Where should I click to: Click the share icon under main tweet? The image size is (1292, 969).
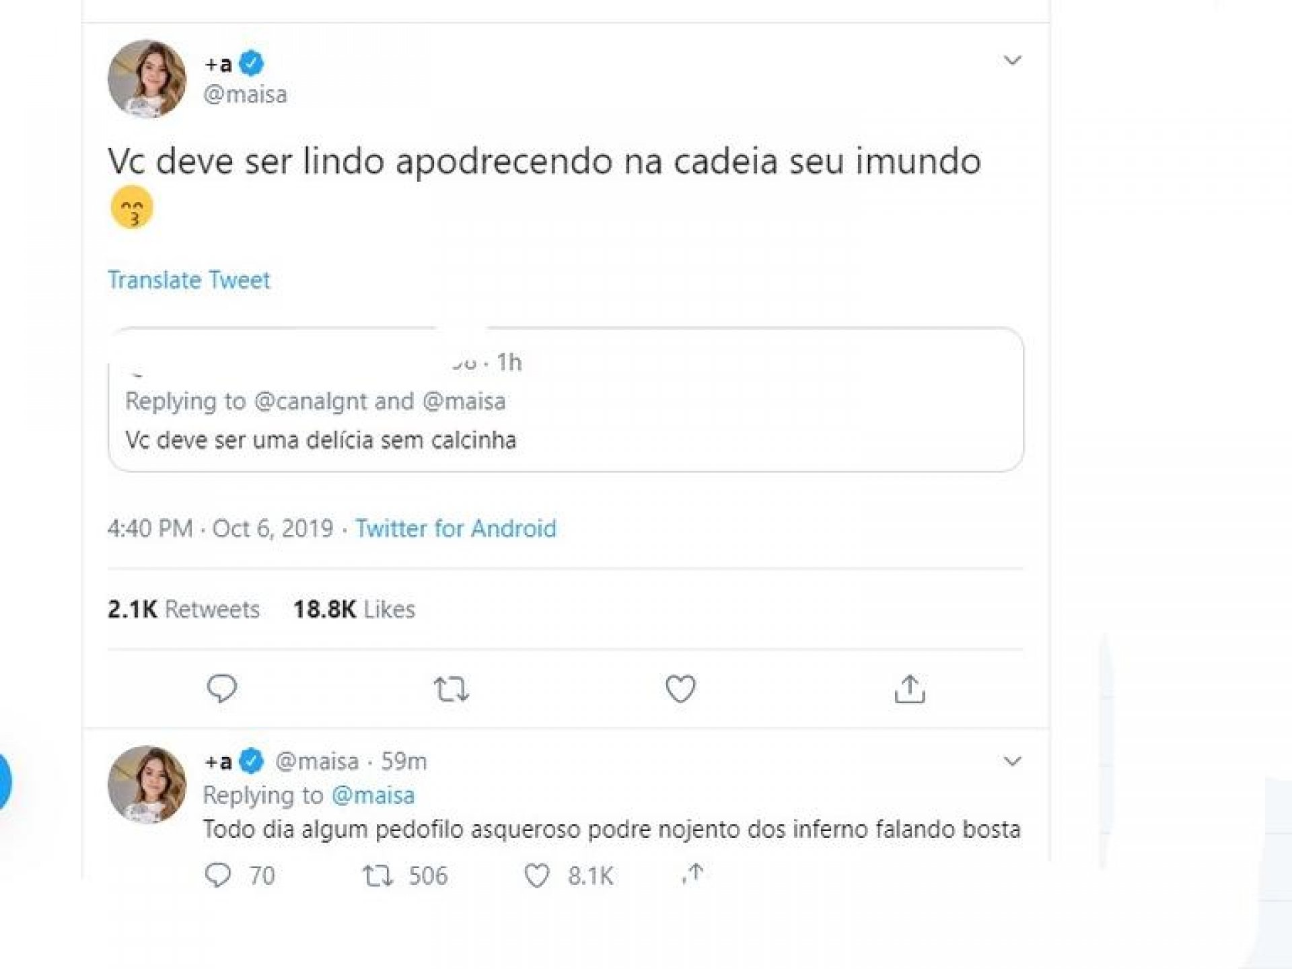click(910, 689)
